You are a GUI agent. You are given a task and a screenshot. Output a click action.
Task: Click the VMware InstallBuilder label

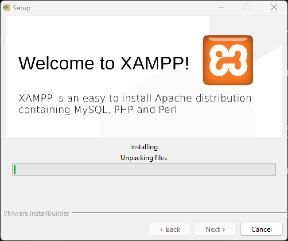click(x=36, y=213)
